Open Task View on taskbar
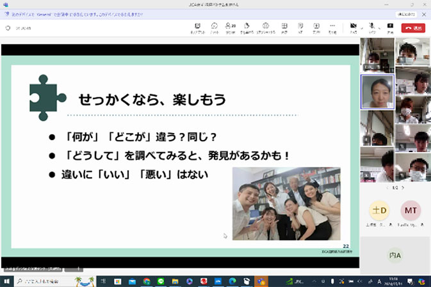Image resolution: width=431 pixels, height=287 pixels. click(x=103, y=281)
